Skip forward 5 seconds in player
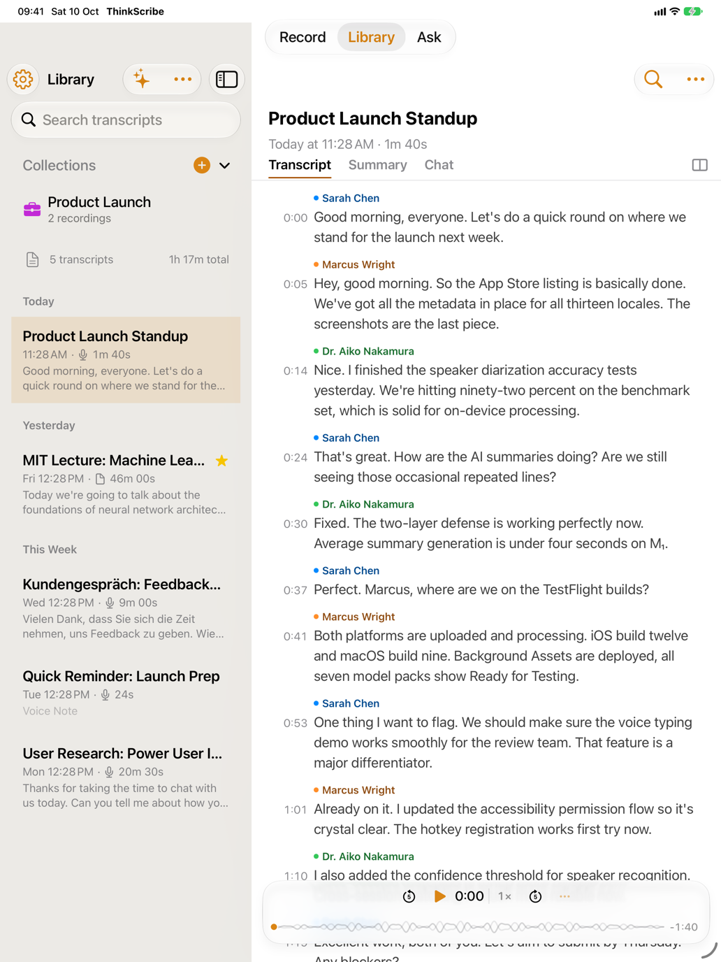 [535, 896]
